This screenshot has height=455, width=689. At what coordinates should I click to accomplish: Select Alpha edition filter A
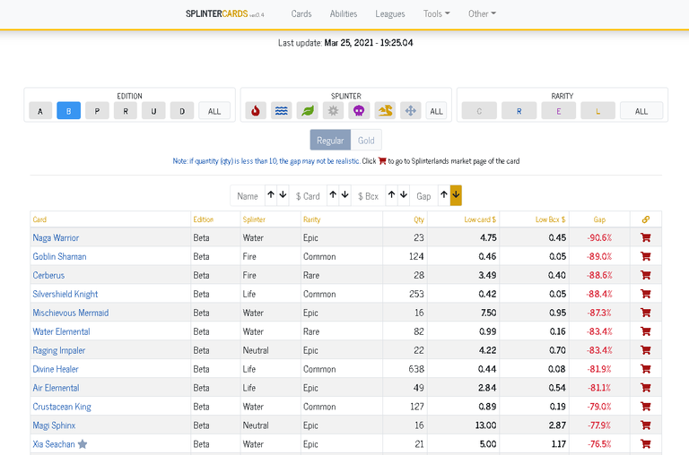point(40,111)
